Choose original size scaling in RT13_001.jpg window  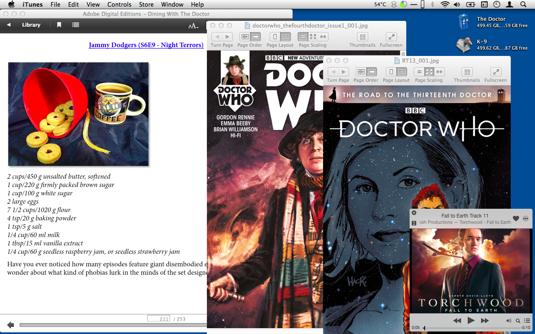(x=419, y=72)
